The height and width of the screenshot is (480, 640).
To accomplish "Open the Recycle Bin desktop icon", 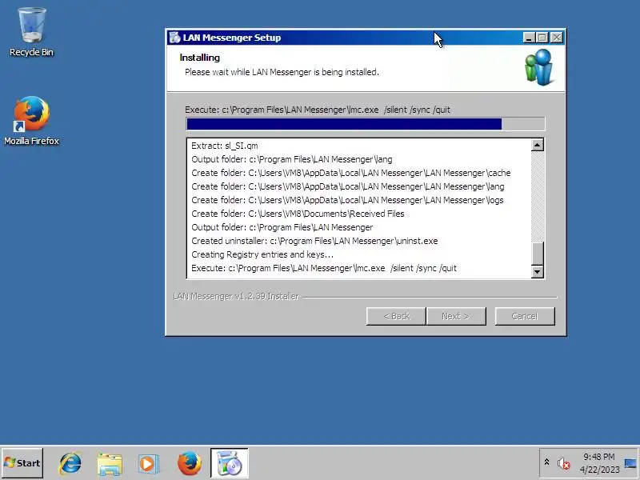I will tap(31, 32).
